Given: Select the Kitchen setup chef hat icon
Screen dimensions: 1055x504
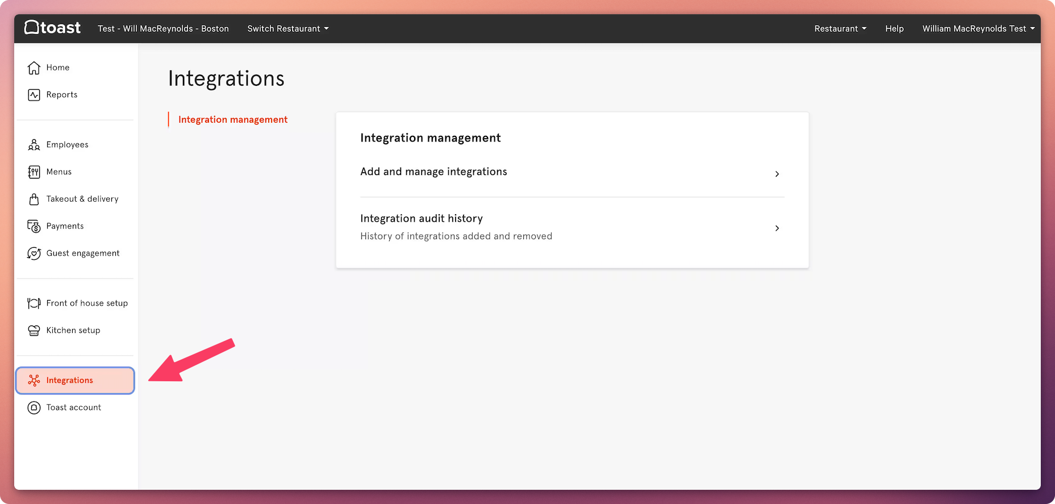Looking at the screenshot, I should (34, 331).
